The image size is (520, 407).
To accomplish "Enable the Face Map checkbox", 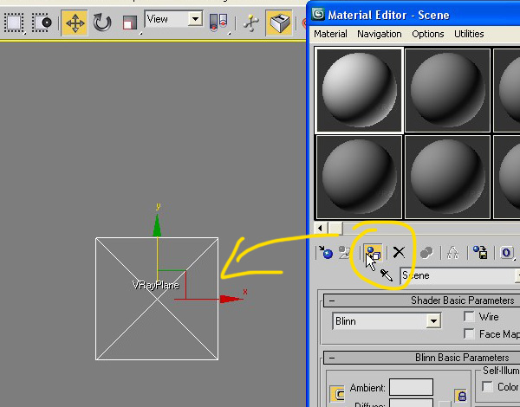I will (x=469, y=333).
